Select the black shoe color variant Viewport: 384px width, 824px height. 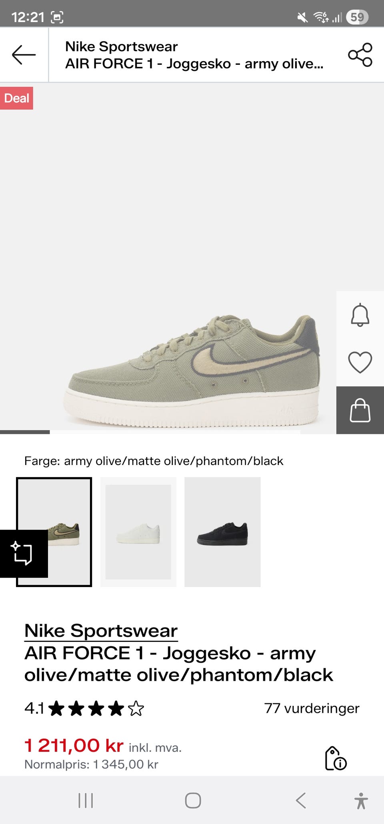222,532
